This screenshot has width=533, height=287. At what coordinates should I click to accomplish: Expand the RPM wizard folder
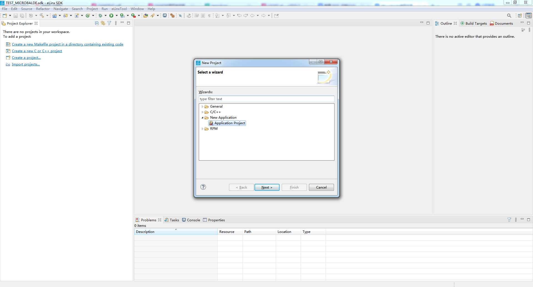(x=202, y=129)
